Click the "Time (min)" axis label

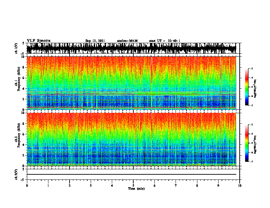136,189
